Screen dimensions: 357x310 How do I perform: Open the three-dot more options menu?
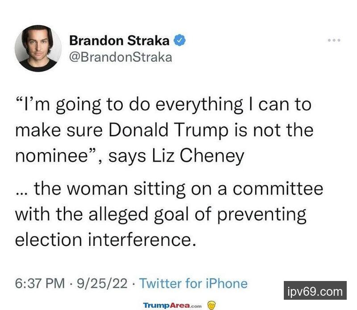pyautogui.click(x=333, y=41)
